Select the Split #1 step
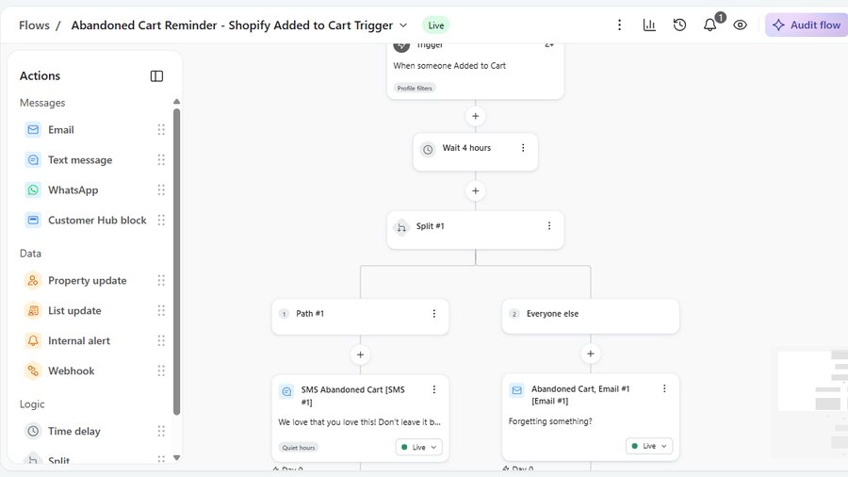The width and height of the screenshot is (848, 477). coord(476,230)
